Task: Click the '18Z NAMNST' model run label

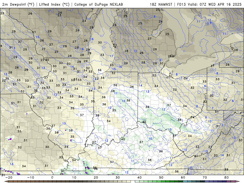Action: click(x=161, y=4)
